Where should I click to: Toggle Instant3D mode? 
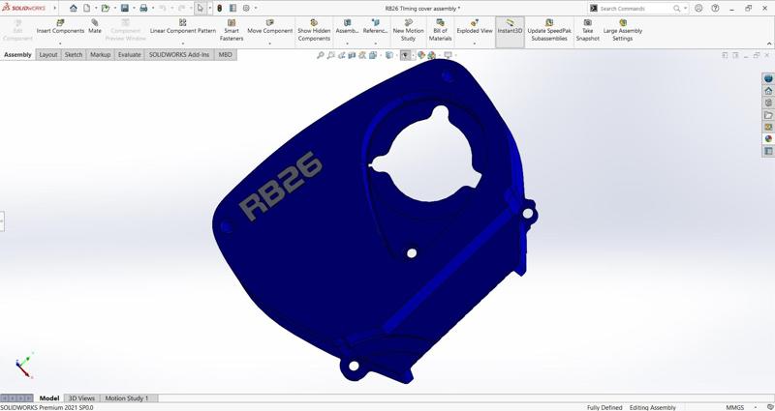pos(510,31)
